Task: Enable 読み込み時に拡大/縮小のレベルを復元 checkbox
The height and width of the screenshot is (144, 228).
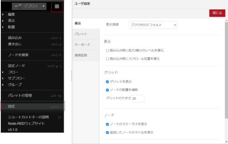Action: click(x=107, y=50)
